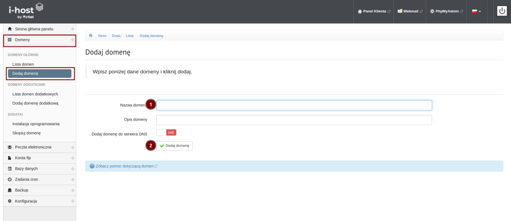Open Zobacz pomoc dotyczącą domen link

pyautogui.click(x=123, y=166)
